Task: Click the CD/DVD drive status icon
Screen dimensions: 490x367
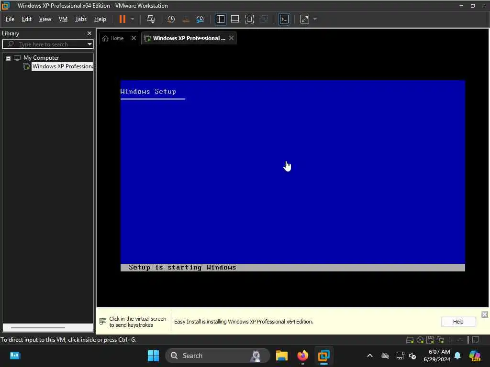Action: click(x=420, y=340)
